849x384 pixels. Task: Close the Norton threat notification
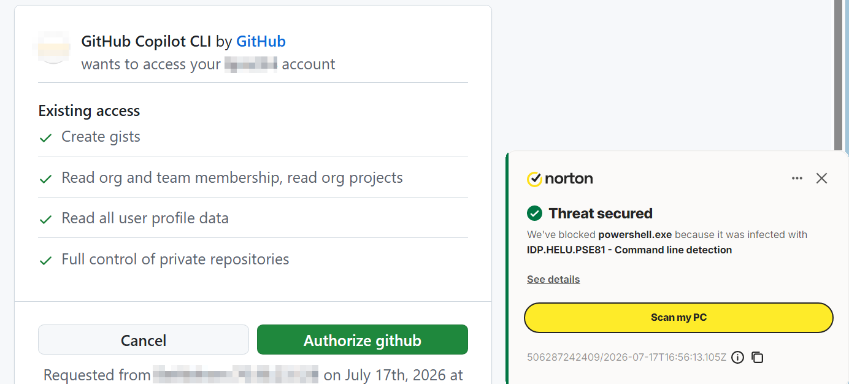[822, 179]
